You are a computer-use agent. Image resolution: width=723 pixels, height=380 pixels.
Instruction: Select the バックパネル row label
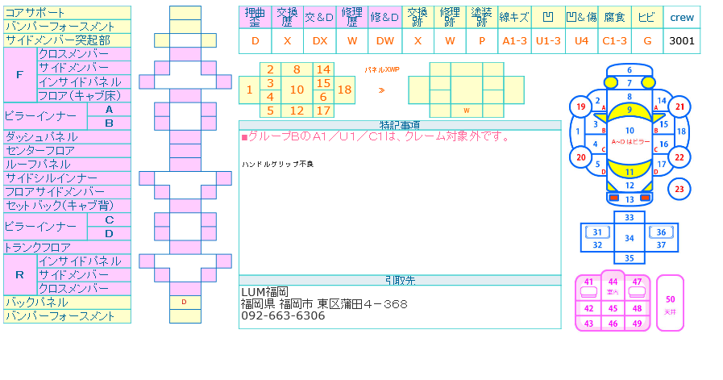coord(67,303)
